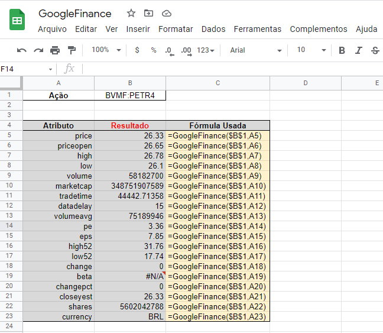Screen dimensions: 383x333
Task: Toggle italic formatting
Action: [x=358, y=50]
